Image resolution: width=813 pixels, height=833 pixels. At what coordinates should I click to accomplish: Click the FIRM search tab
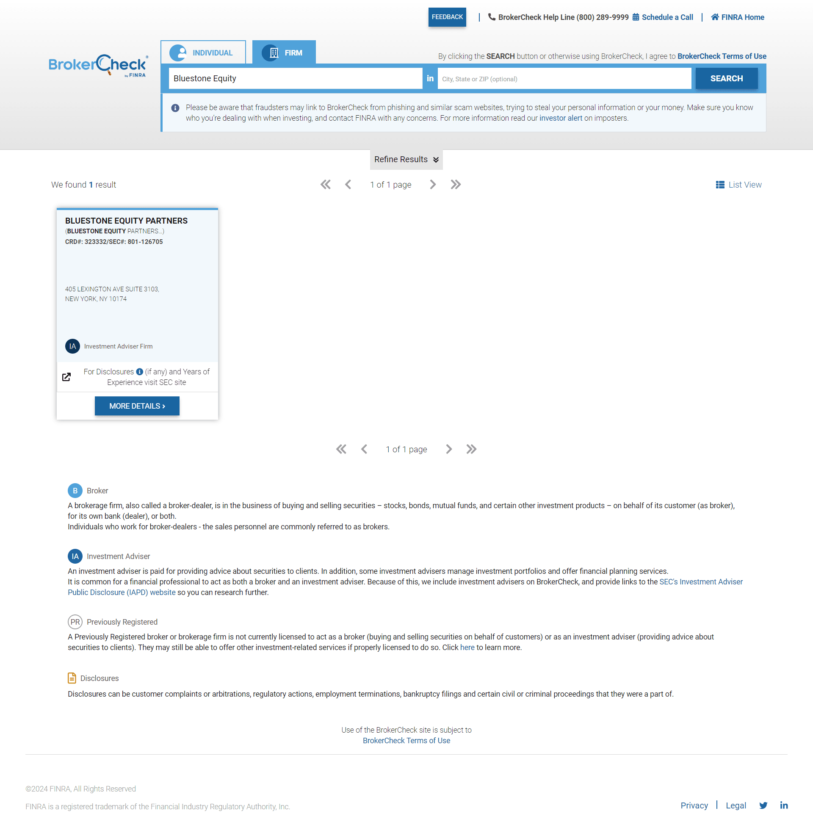pos(284,52)
